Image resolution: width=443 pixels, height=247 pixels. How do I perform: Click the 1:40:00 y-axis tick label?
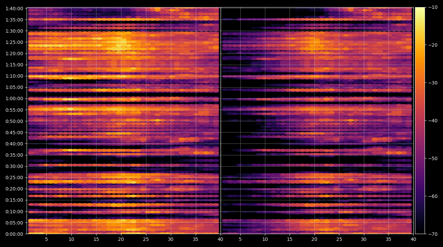[15, 9]
